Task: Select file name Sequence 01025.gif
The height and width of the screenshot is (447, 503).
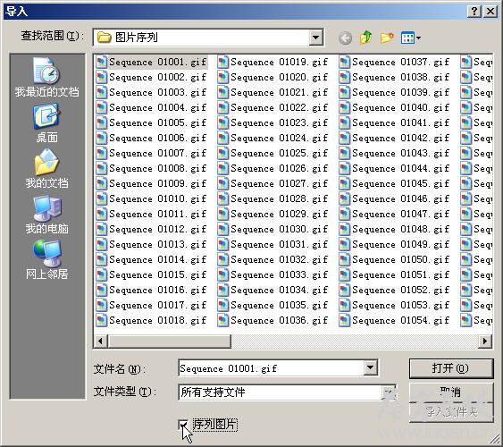Action: pyautogui.click(x=279, y=153)
